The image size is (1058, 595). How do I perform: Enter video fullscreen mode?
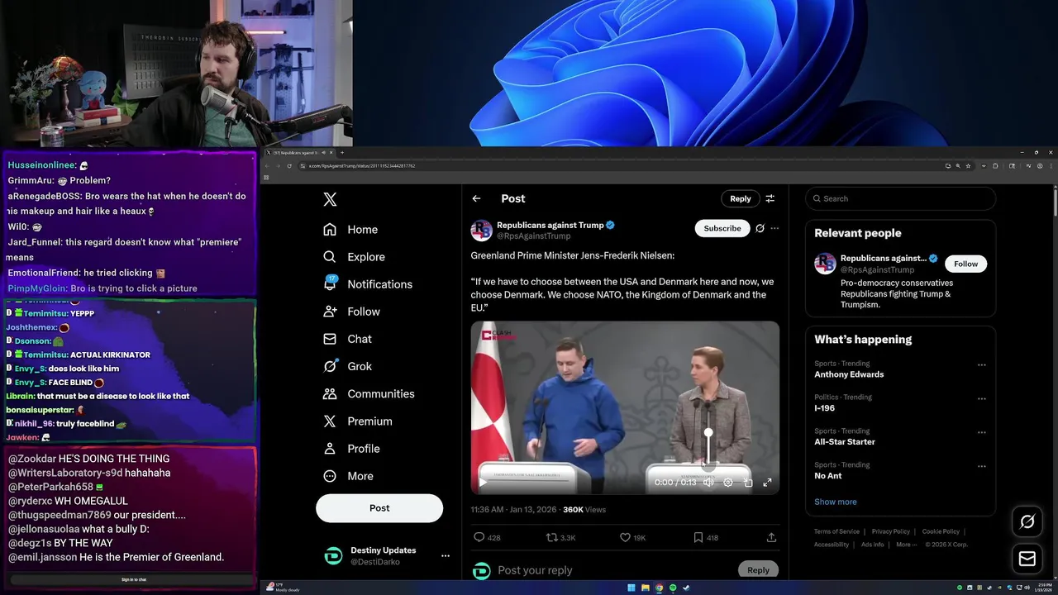click(767, 483)
